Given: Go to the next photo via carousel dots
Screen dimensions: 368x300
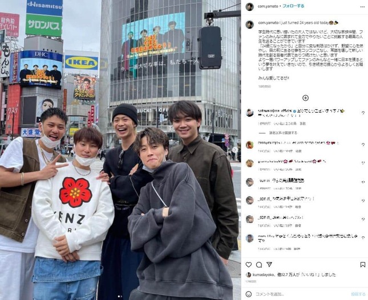Looking at the screenshot, I should click(122, 297).
